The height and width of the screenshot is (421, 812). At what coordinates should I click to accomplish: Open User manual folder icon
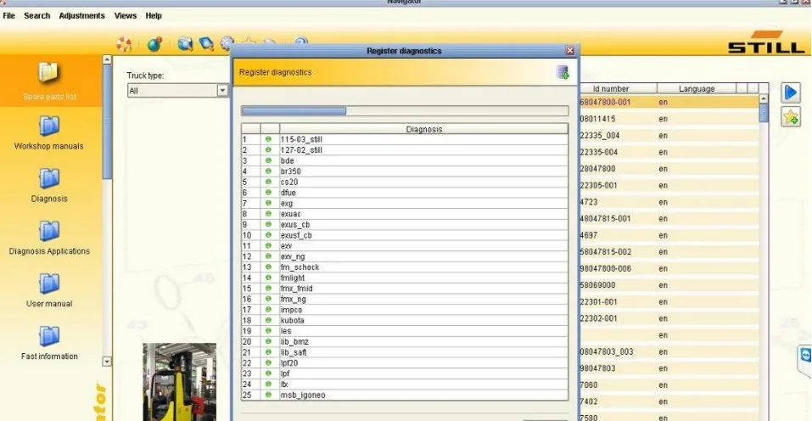[x=49, y=283]
